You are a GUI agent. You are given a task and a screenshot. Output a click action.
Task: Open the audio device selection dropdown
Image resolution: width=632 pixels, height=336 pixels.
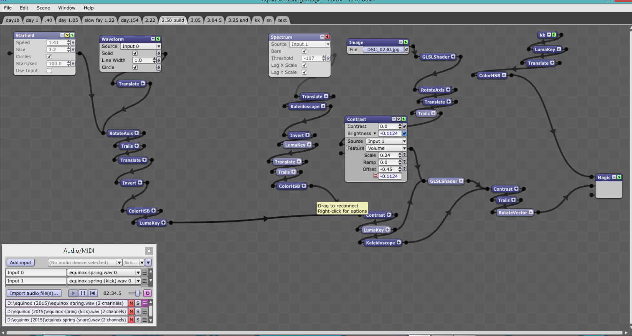[85, 262]
